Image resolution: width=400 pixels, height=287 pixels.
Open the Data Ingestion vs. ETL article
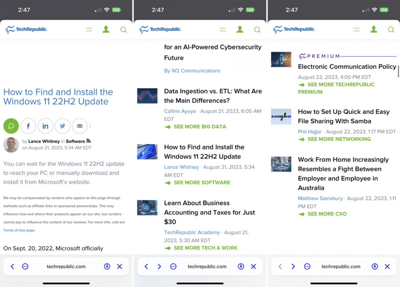tap(213, 96)
